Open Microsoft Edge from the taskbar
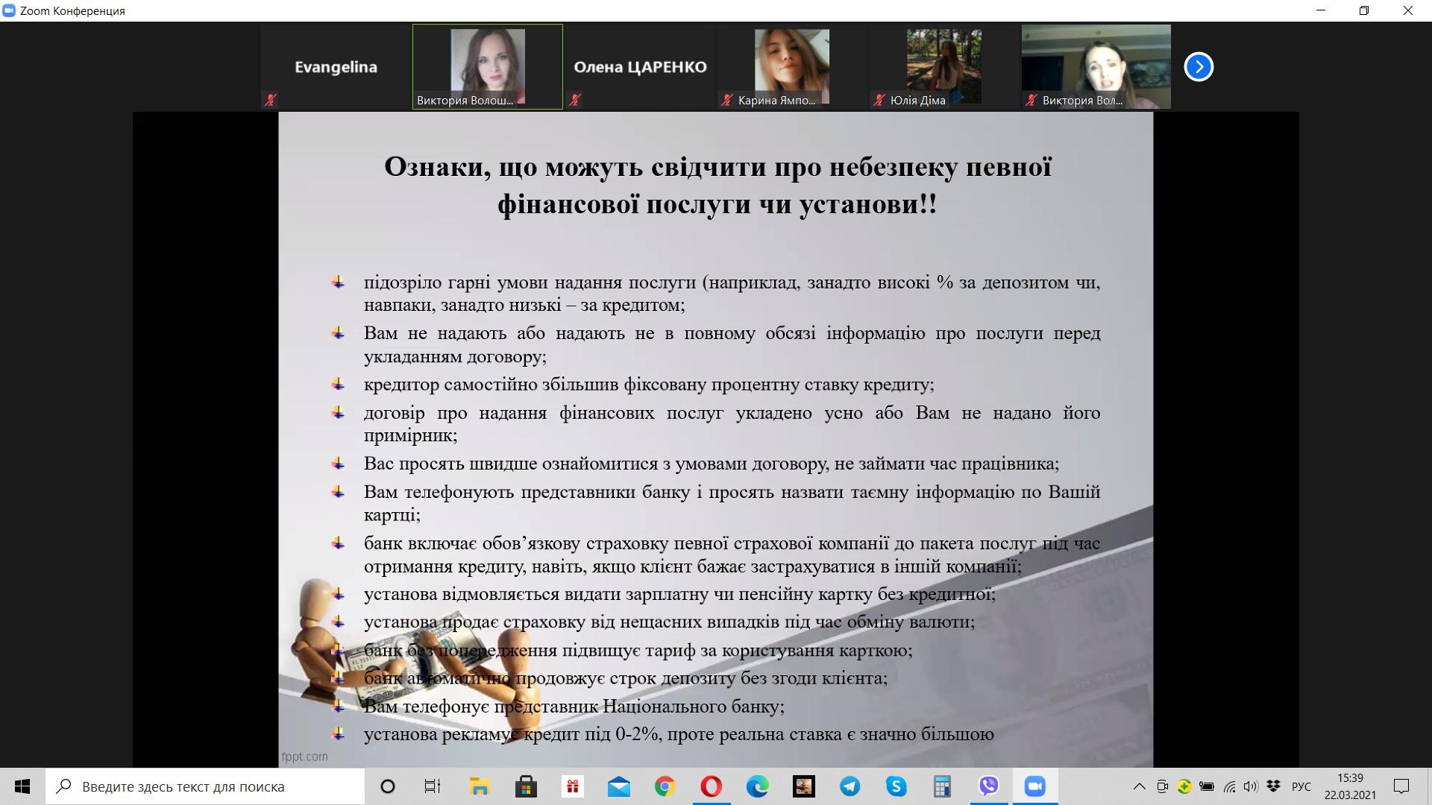Screen dimensions: 1432x805 pos(757,786)
